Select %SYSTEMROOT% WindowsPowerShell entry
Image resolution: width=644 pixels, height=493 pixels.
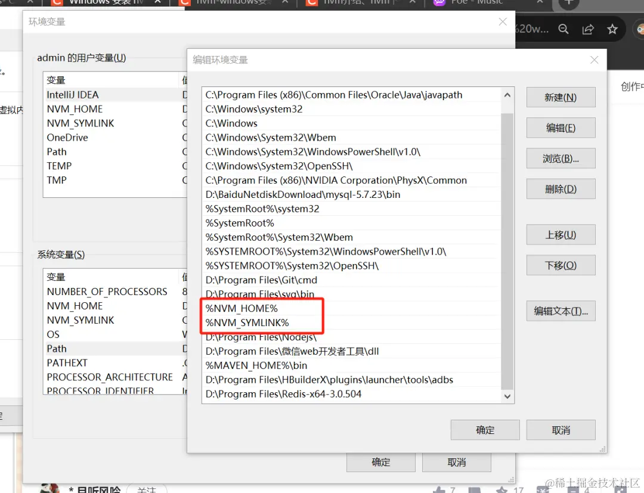[x=352, y=251]
